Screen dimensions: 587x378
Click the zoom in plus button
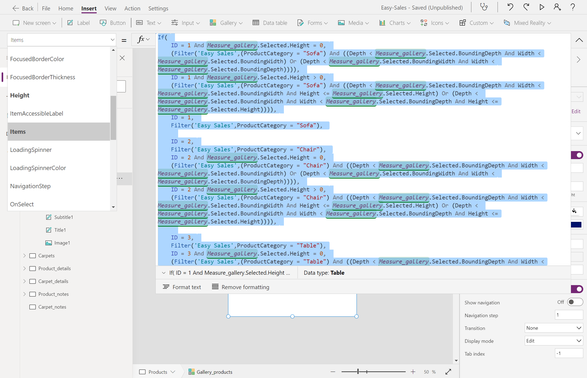413,372
